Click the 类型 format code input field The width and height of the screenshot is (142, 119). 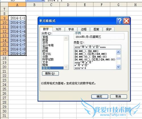pyautogui.click(x=97, y=47)
